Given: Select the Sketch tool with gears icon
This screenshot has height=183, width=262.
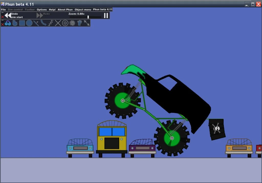Looking at the screenshot, I should coord(8,23).
